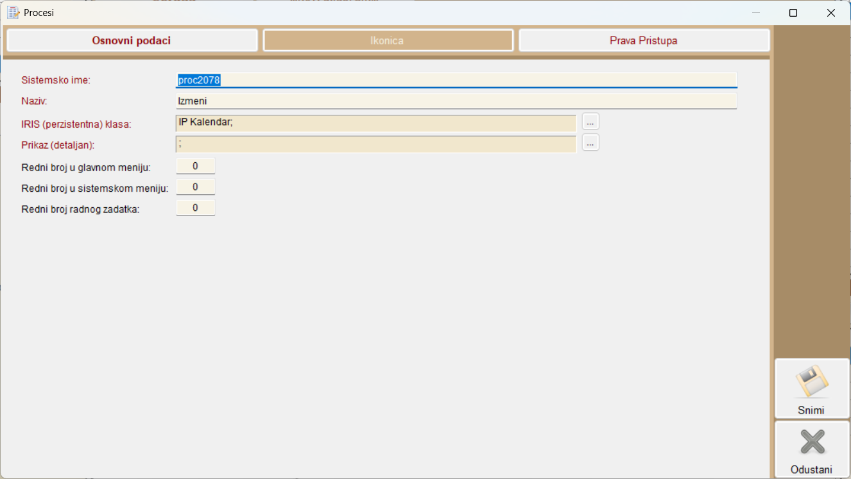Click the Redni broj u sistemskom meniju label
851x479 pixels.
(x=95, y=189)
